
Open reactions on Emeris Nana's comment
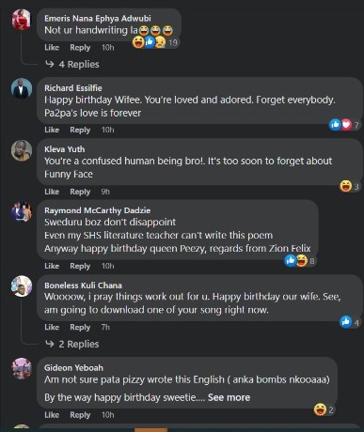155,42
